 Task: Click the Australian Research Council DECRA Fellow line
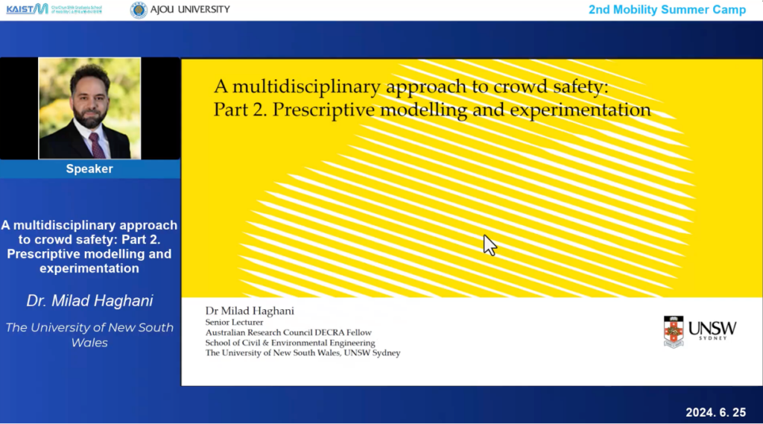click(x=288, y=332)
